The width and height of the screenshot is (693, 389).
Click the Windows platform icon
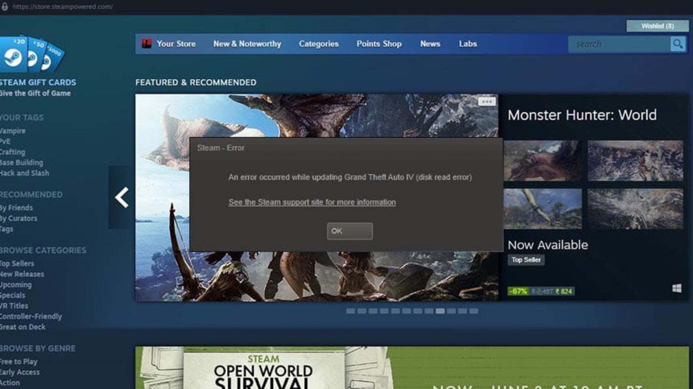pyautogui.click(x=677, y=288)
